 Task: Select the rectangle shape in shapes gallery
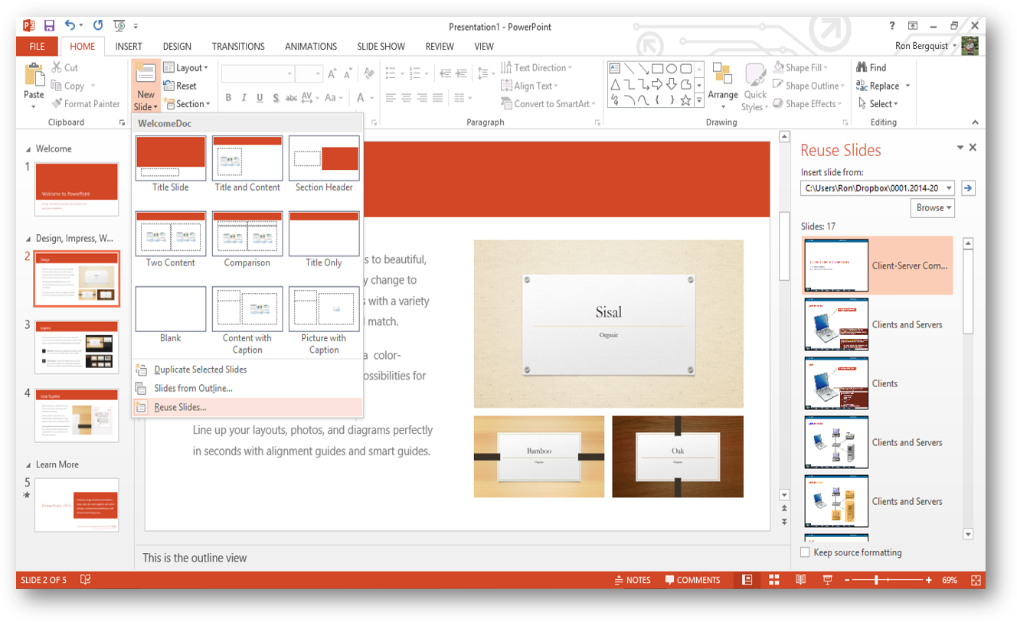pos(657,68)
